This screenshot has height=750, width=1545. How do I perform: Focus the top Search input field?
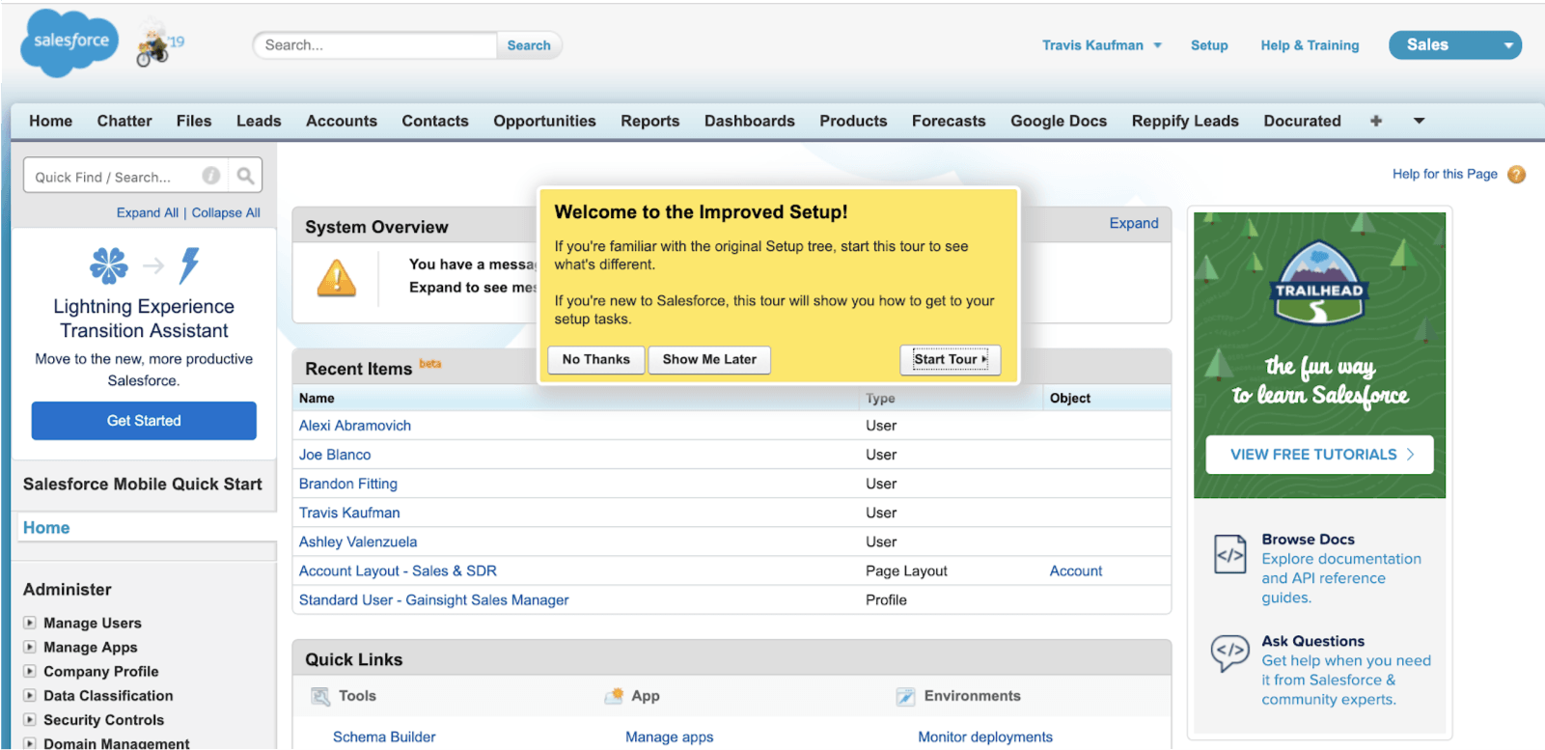374,45
